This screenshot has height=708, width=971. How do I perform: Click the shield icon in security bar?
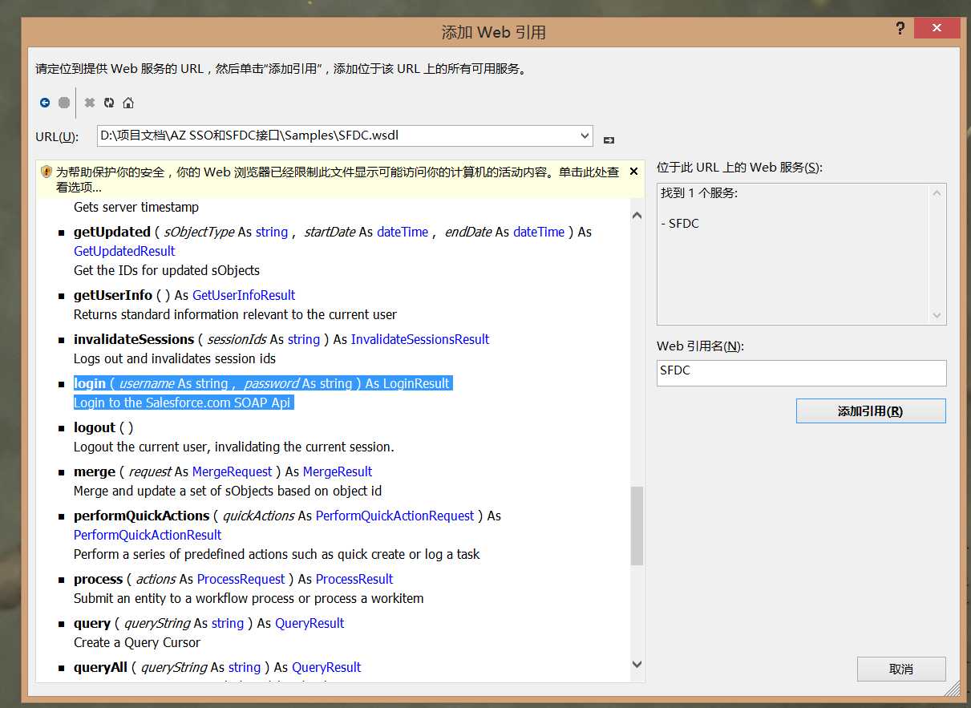tap(47, 172)
